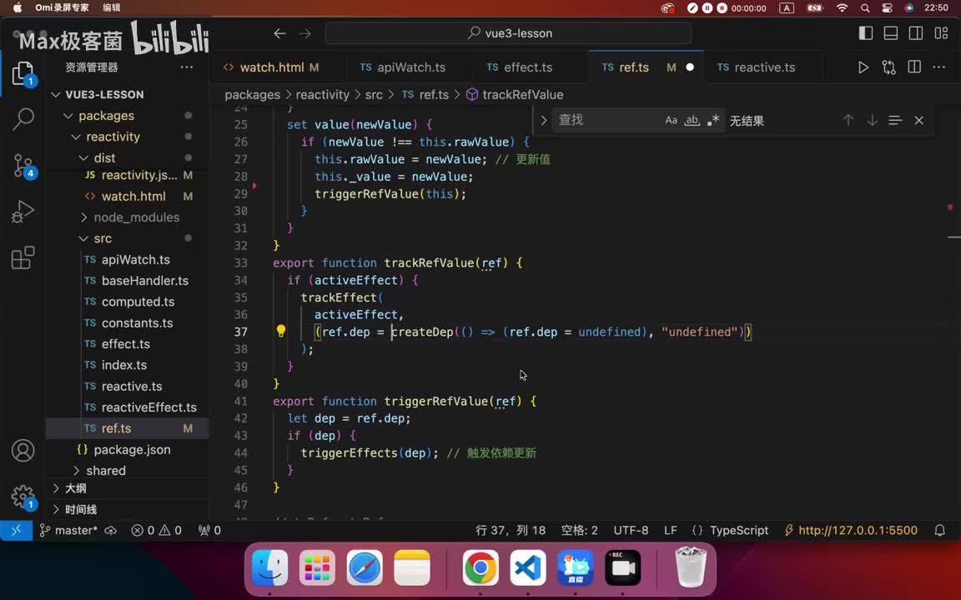Toggle bottom panel layout icon

click(891, 33)
